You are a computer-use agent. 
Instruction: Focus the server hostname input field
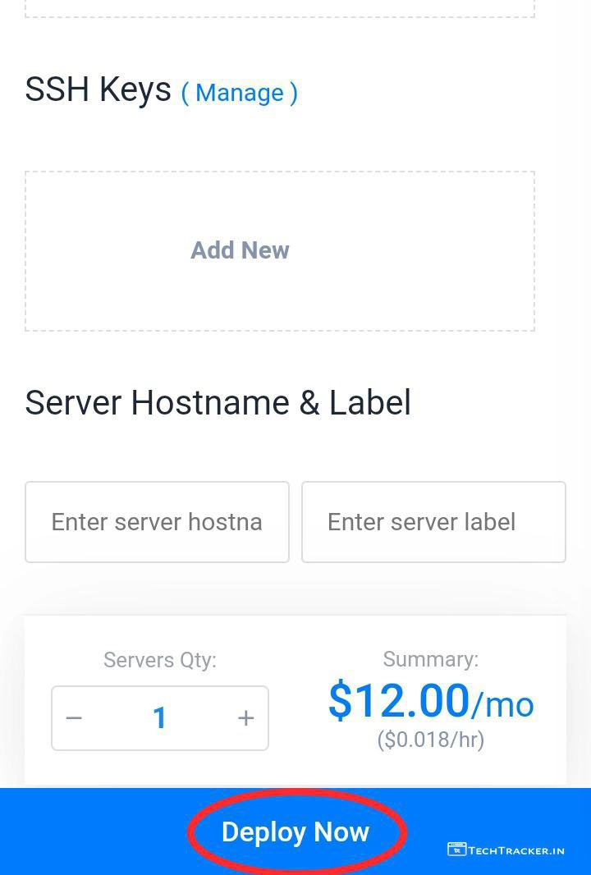(x=157, y=522)
